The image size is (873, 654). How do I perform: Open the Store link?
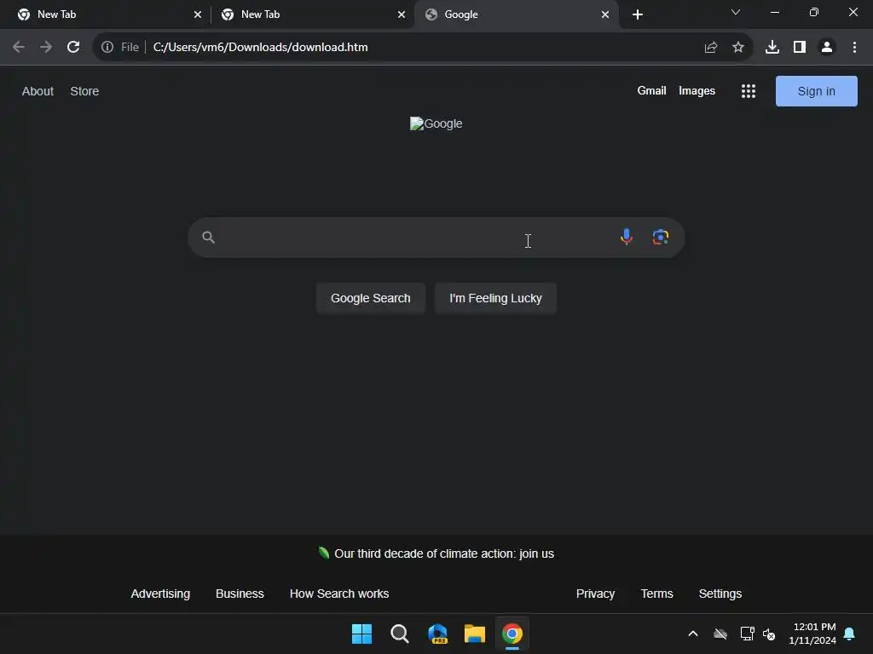tap(84, 91)
